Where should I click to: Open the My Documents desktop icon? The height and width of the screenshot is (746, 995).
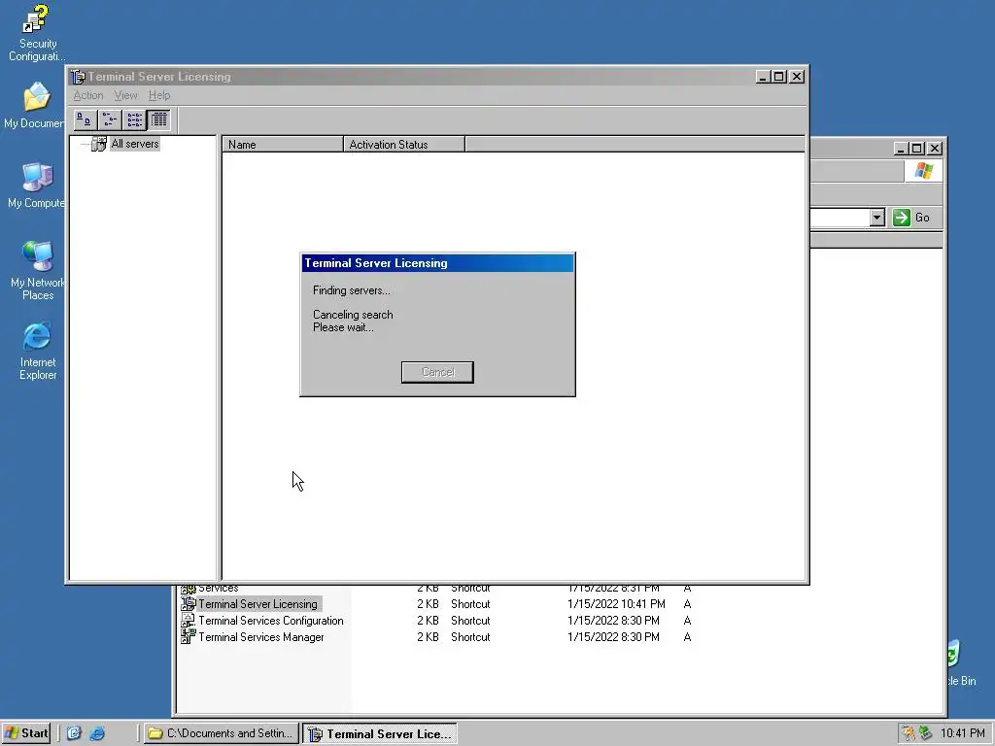click(36, 106)
